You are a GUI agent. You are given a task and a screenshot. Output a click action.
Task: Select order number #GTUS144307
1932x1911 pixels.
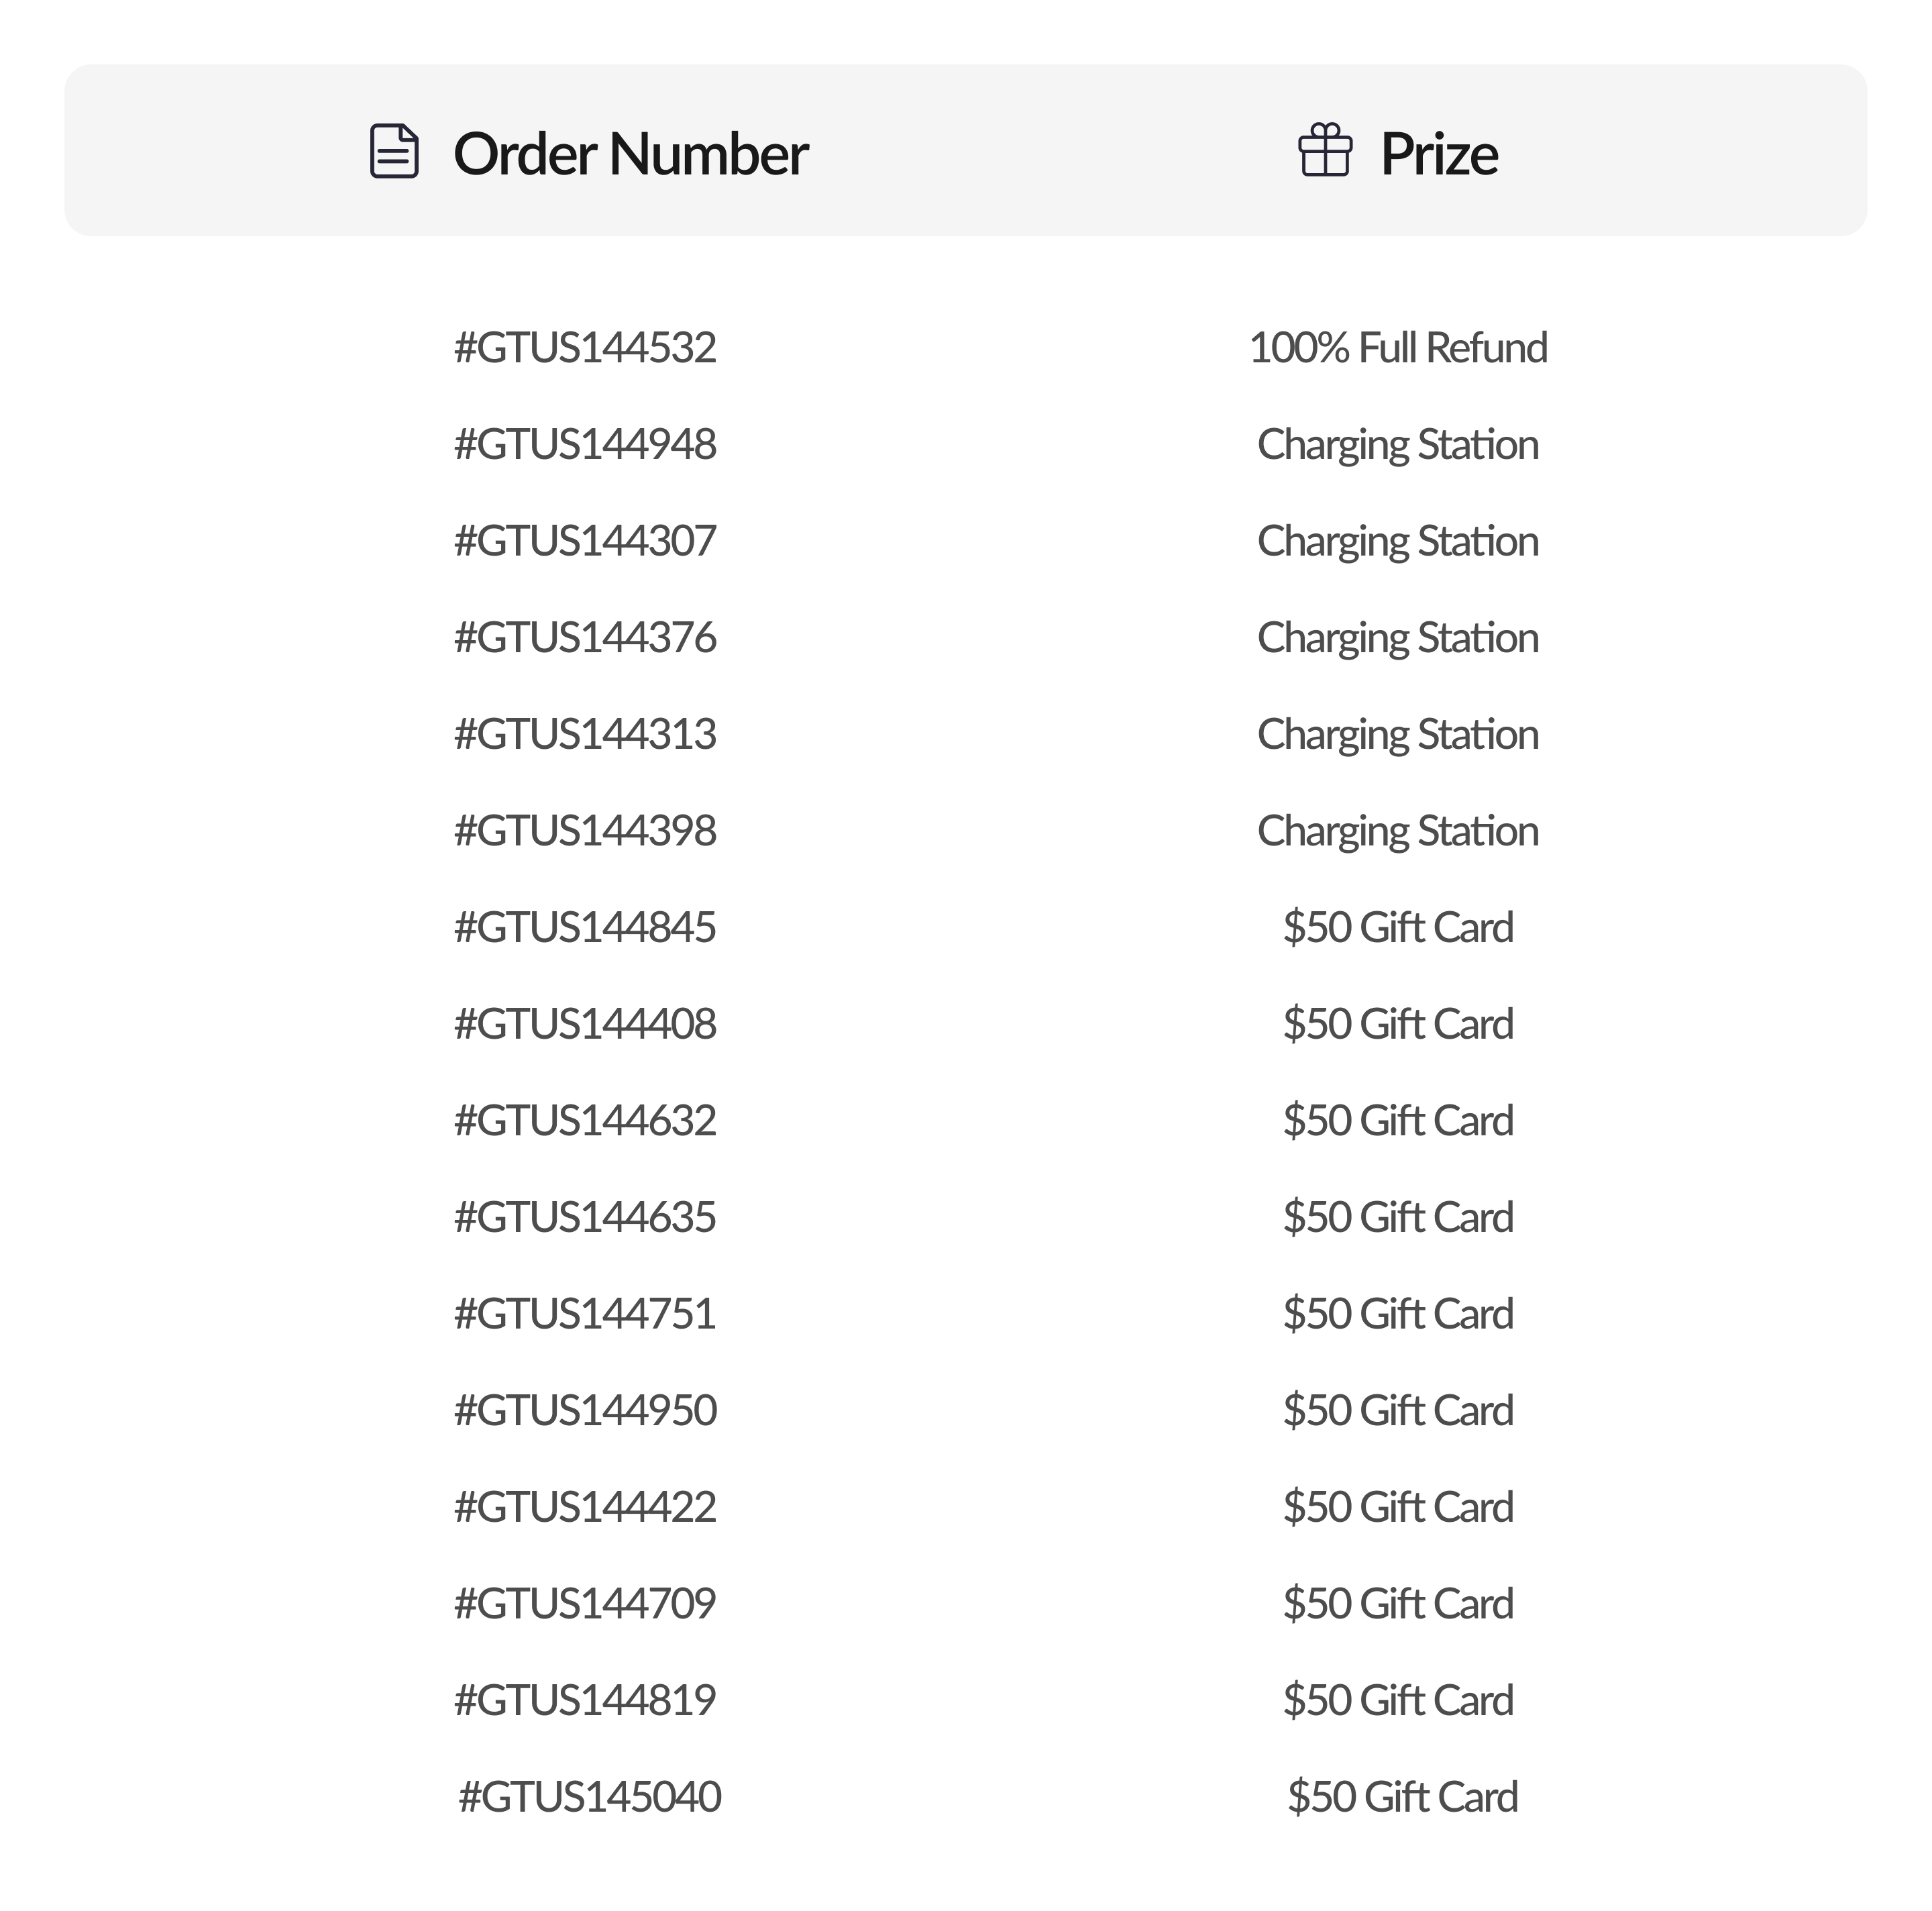[585, 541]
